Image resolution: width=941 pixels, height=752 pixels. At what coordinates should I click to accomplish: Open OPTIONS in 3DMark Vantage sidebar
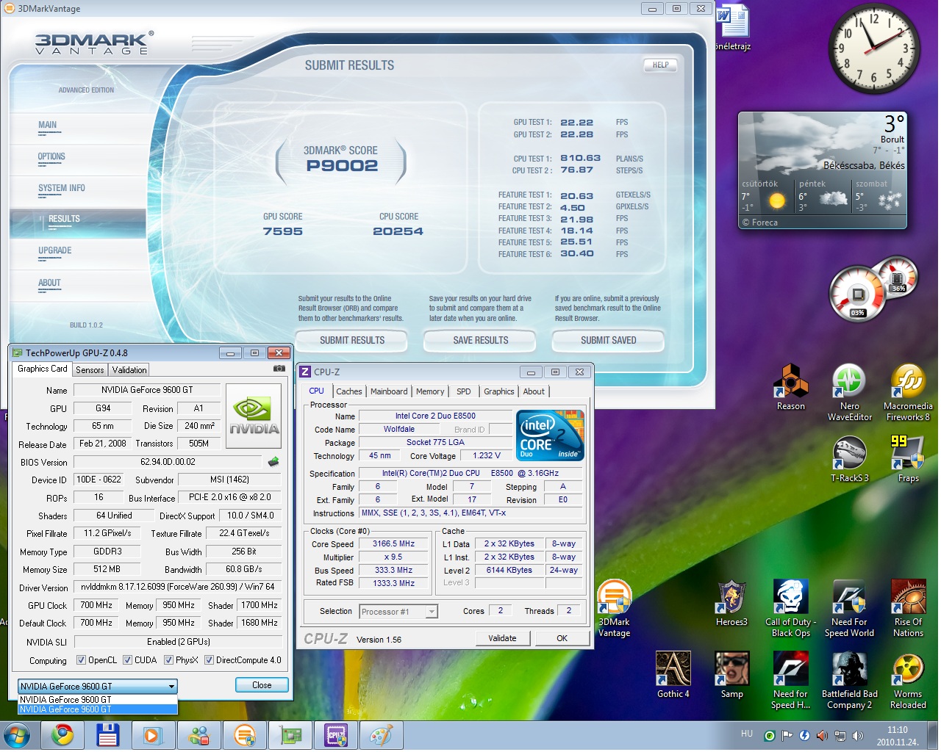(78, 159)
